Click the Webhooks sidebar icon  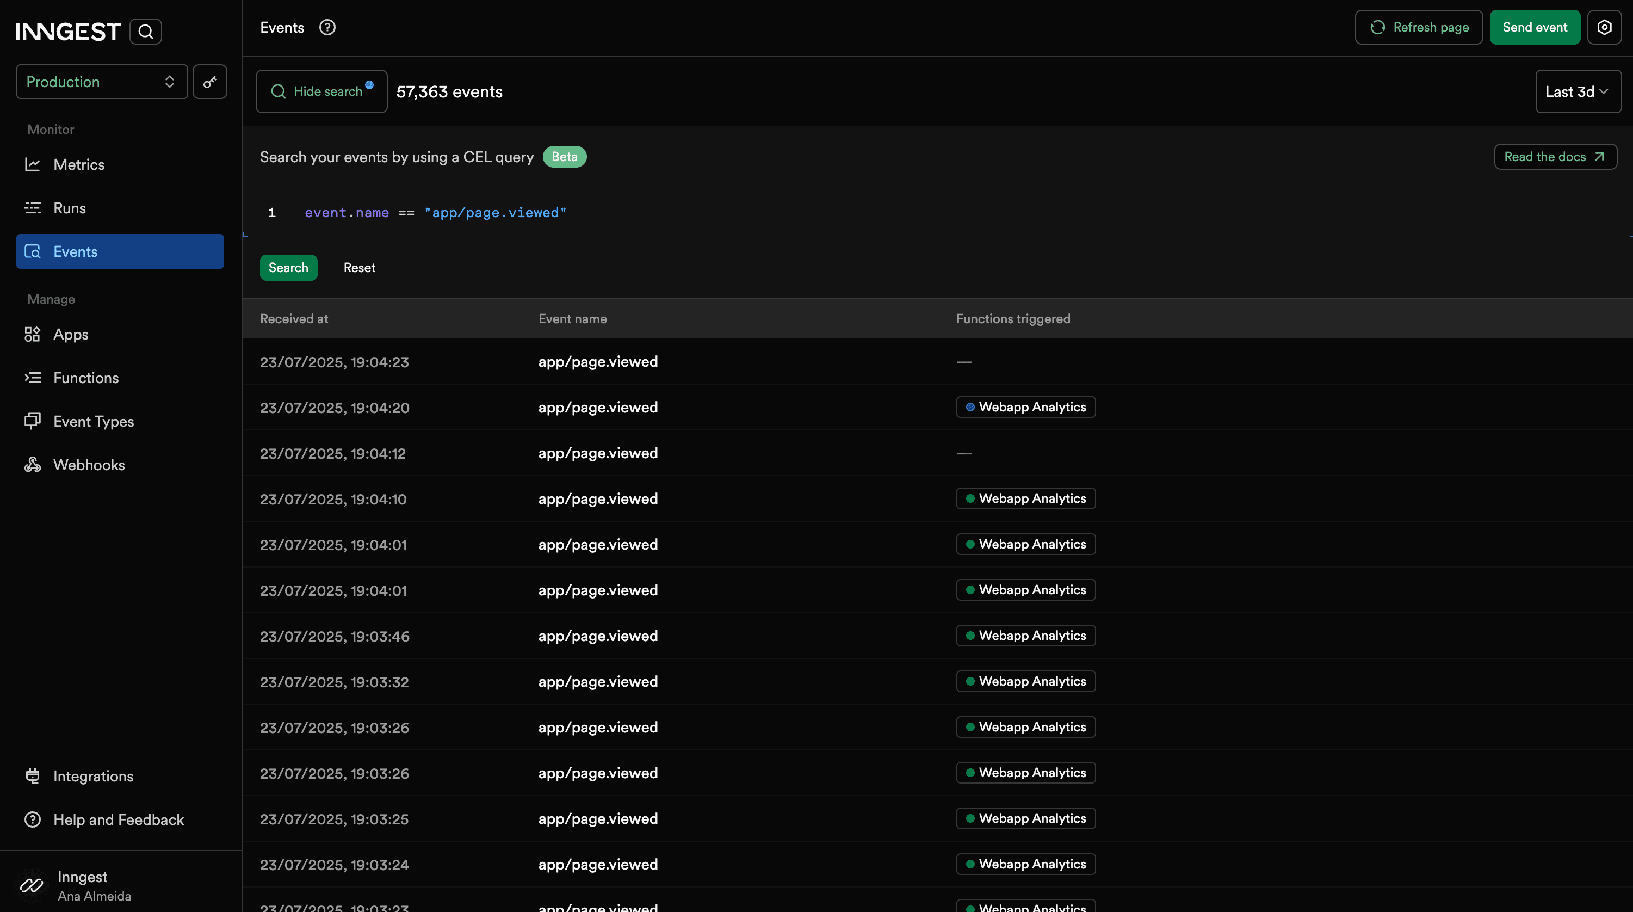click(x=32, y=465)
